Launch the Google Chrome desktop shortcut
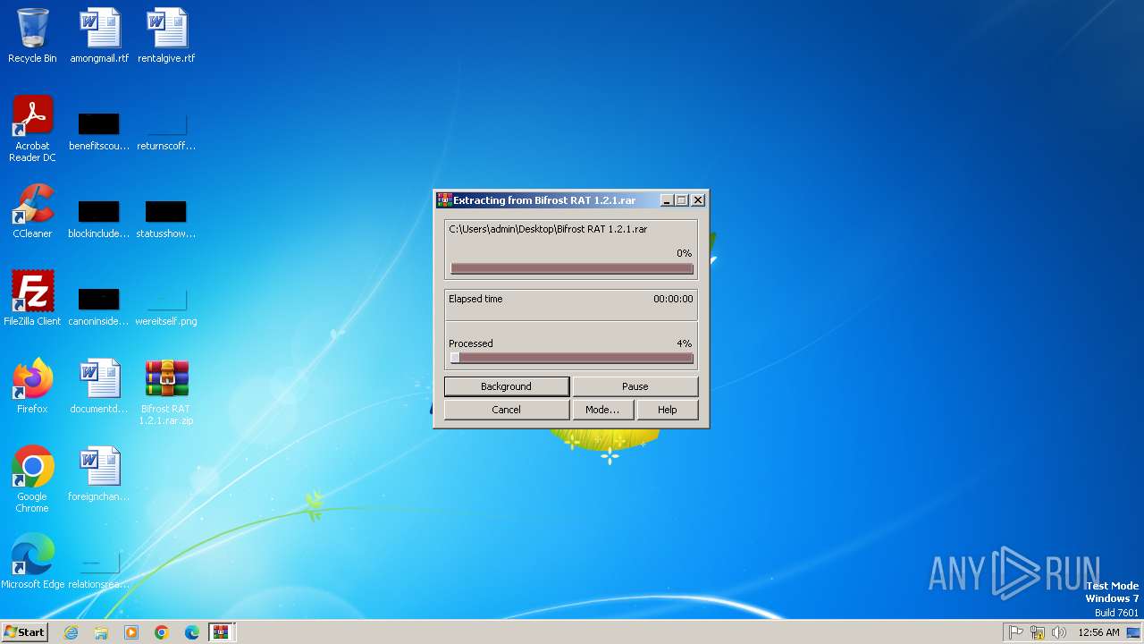Image resolution: width=1144 pixels, height=644 pixels. [x=32, y=479]
